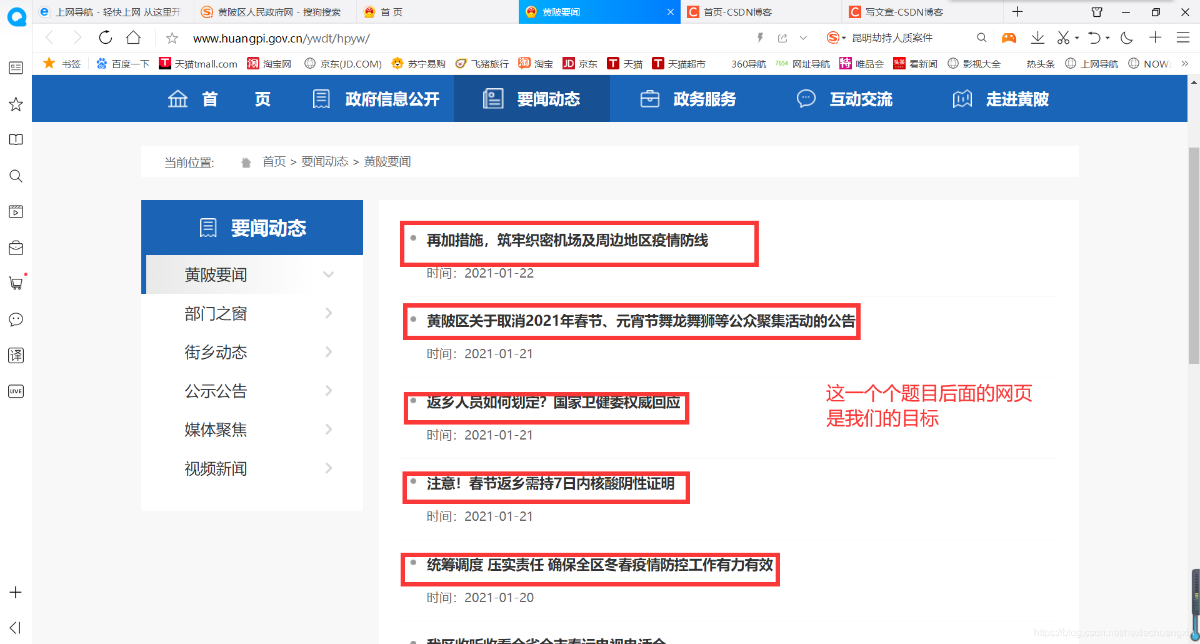The width and height of the screenshot is (1200, 644).
Task: Click the vertical page scrollbar thumb
Action: click(1194, 255)
